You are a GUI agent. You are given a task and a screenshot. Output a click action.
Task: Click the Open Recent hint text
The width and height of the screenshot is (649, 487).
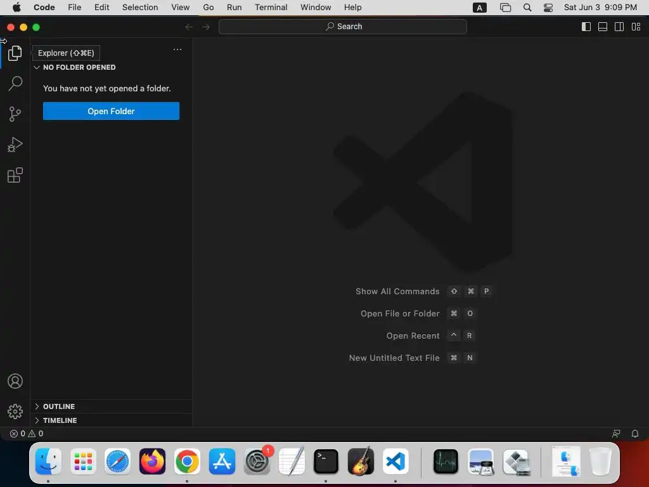click(413, 335)
